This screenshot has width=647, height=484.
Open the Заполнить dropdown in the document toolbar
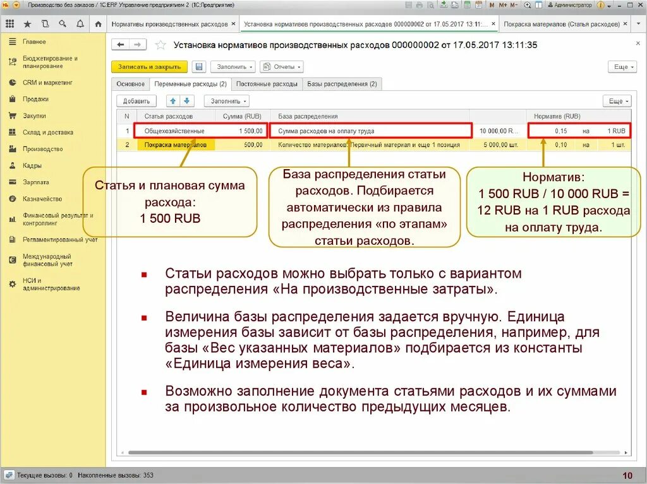tap(233, 67)
